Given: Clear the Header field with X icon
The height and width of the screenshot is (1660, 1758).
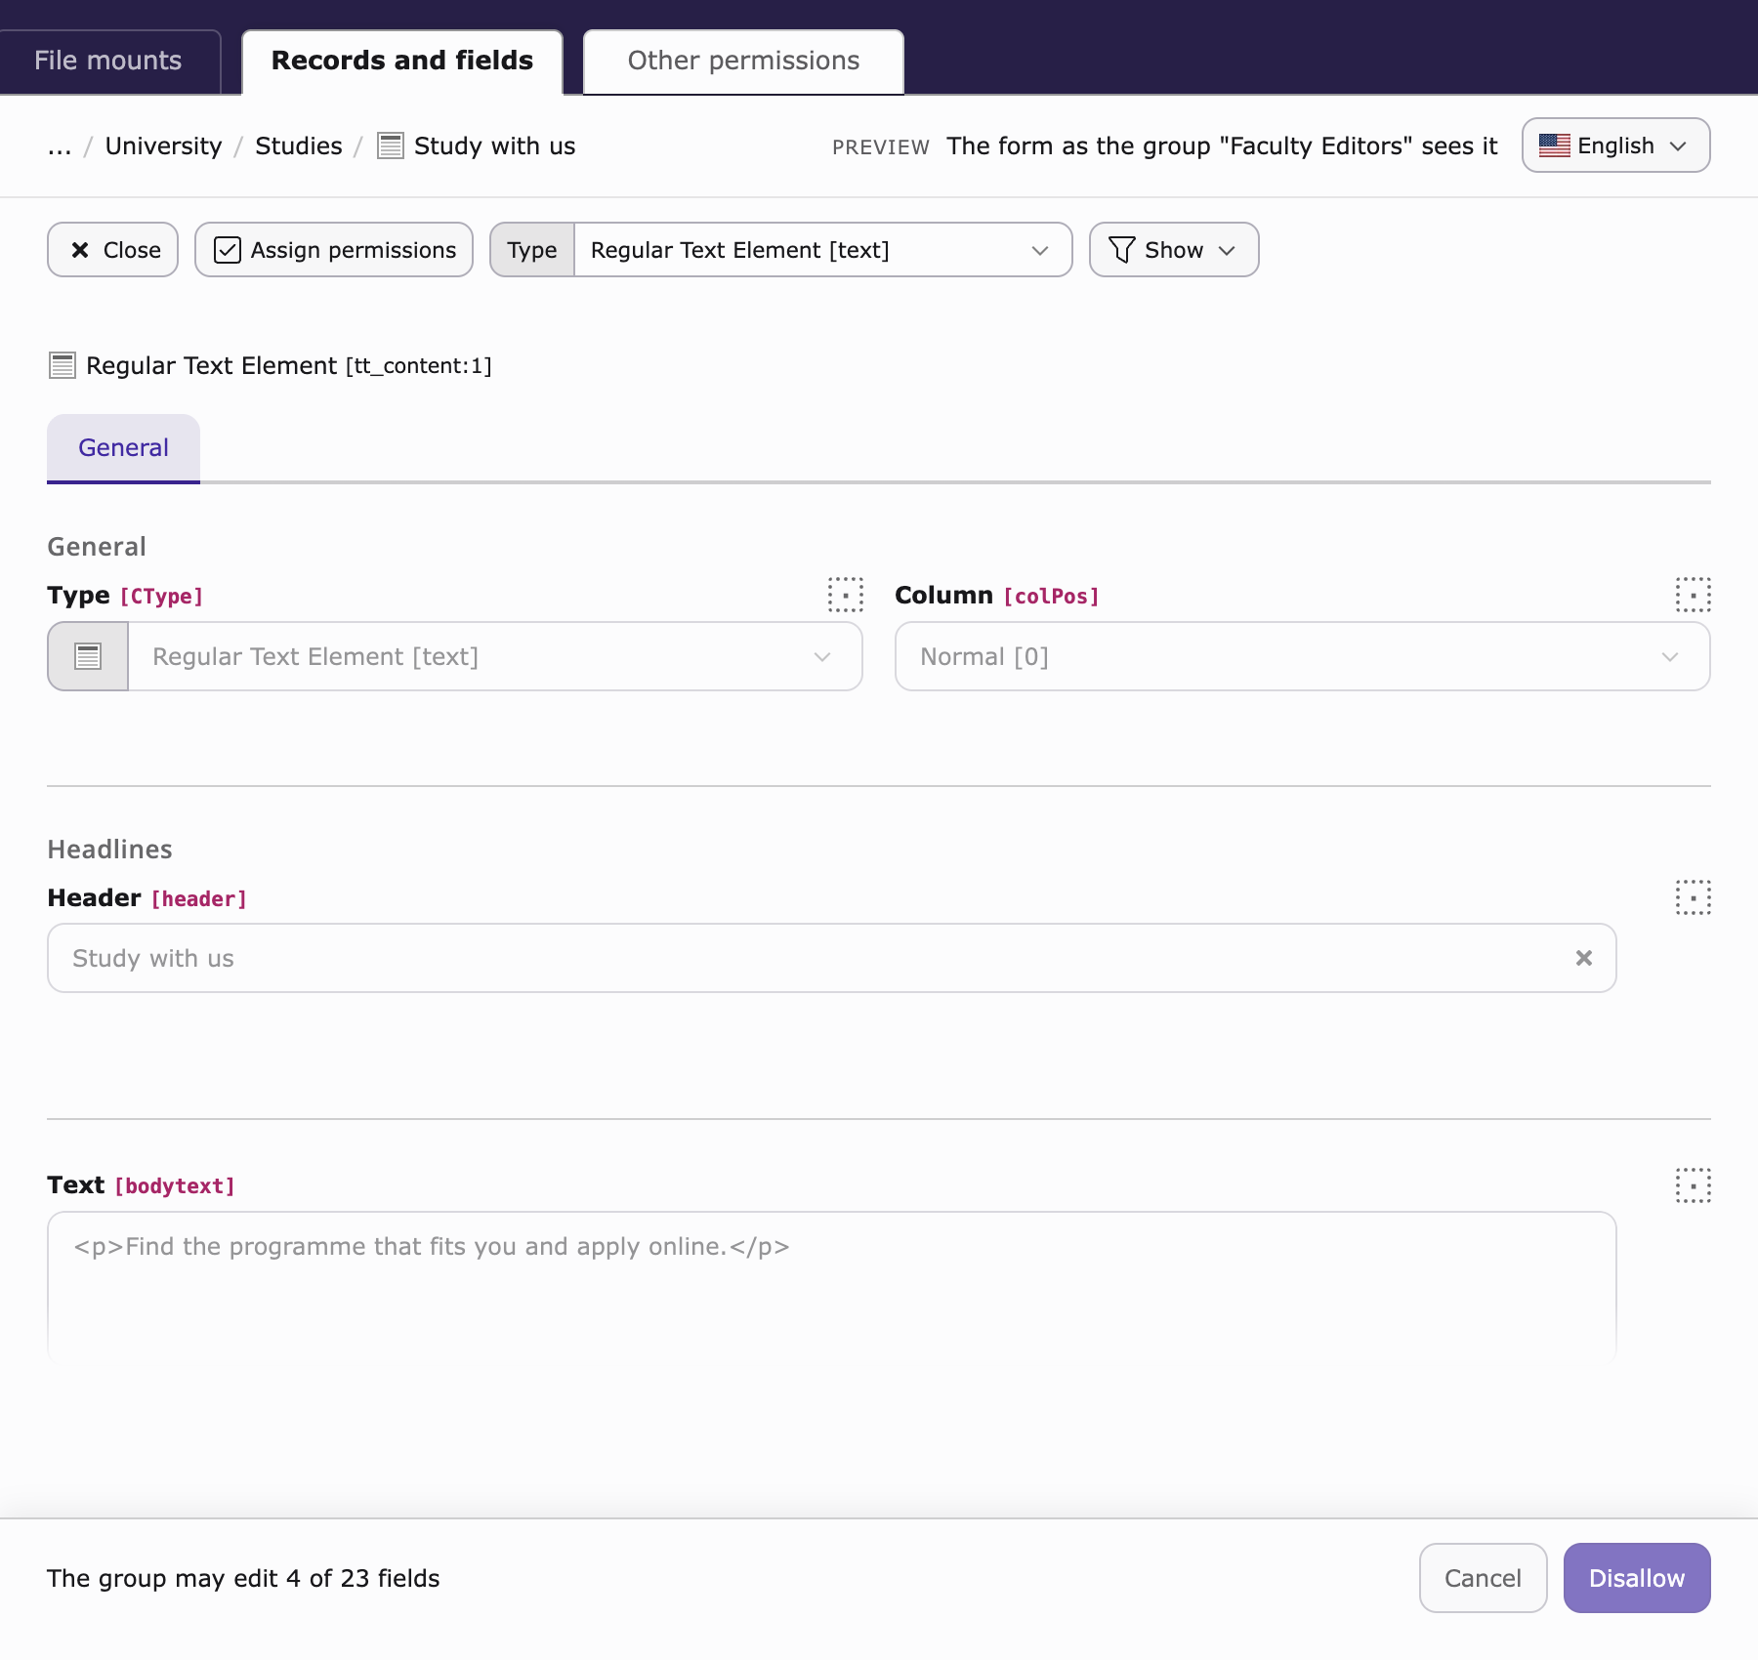Looking at the screenshot, I should (1584, 958).
